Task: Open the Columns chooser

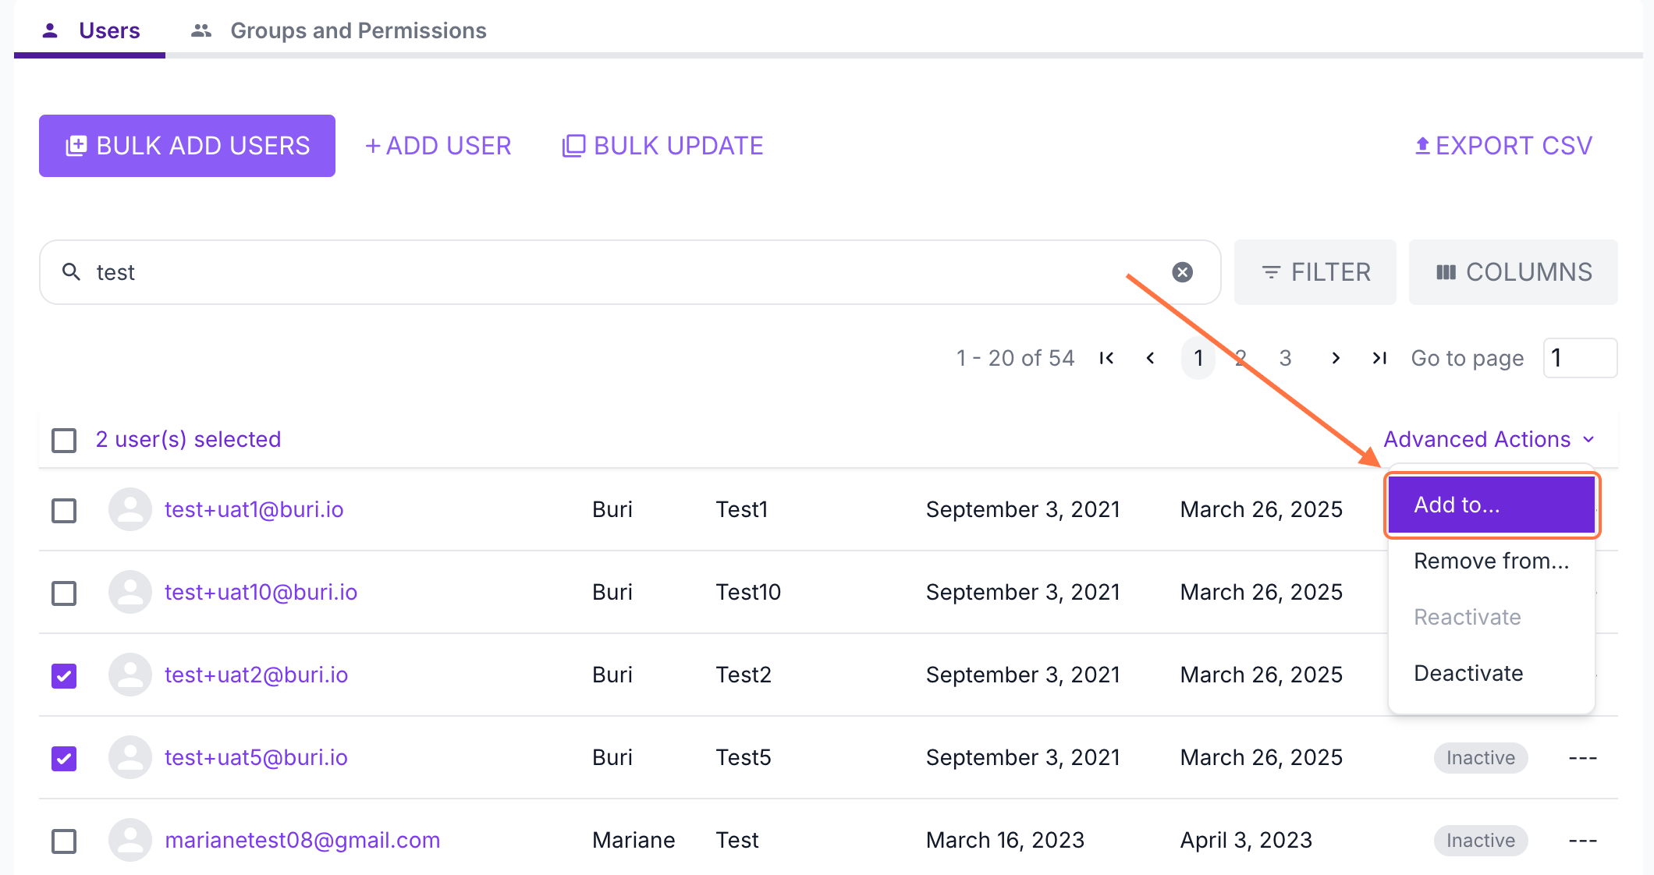Action: coord(1513,272)
